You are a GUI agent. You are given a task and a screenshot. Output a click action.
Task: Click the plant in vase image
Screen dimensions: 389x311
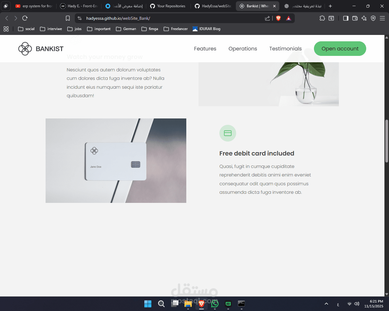pyautogui.click(x=269, y=84)
